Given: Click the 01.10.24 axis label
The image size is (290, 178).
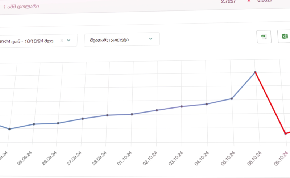Looking at the screenshot, I should point(124,158).
